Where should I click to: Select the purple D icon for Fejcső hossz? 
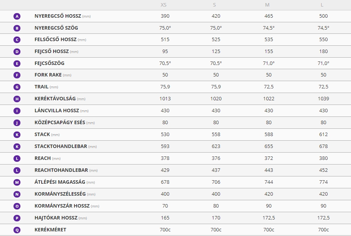[17, 52]
